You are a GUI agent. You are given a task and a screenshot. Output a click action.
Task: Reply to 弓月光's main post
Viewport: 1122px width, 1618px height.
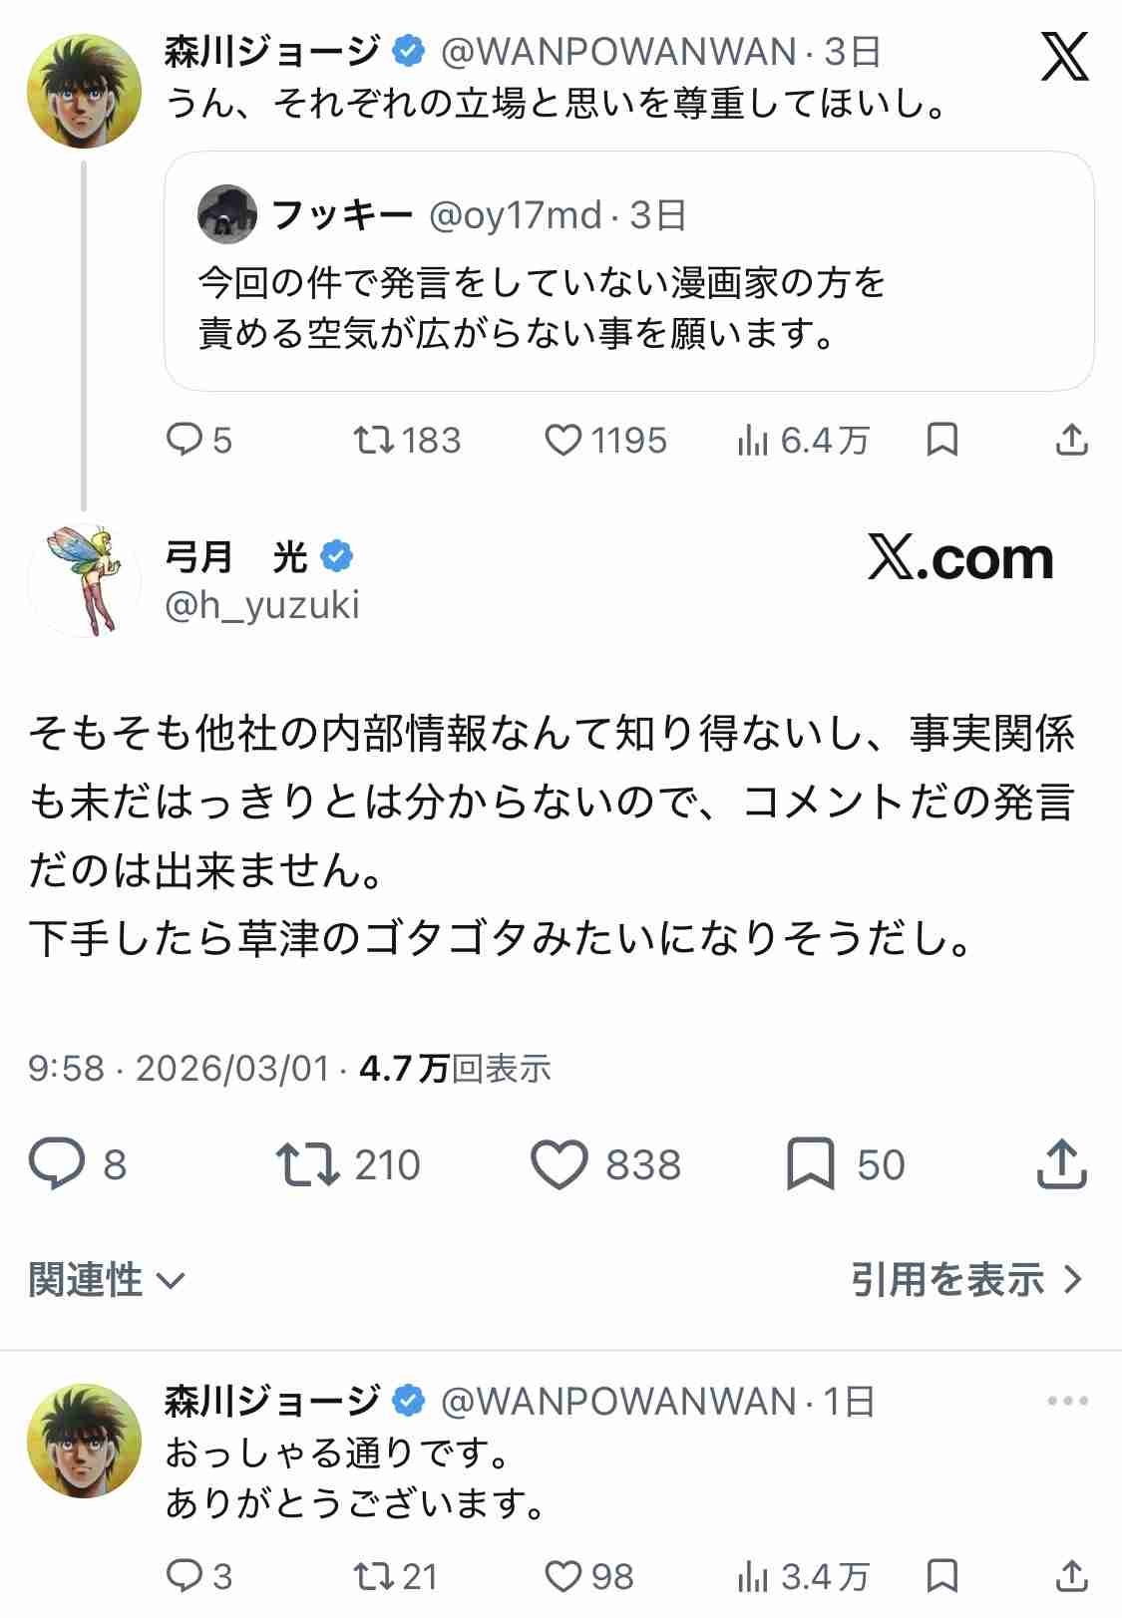[x=57, y=1164]
